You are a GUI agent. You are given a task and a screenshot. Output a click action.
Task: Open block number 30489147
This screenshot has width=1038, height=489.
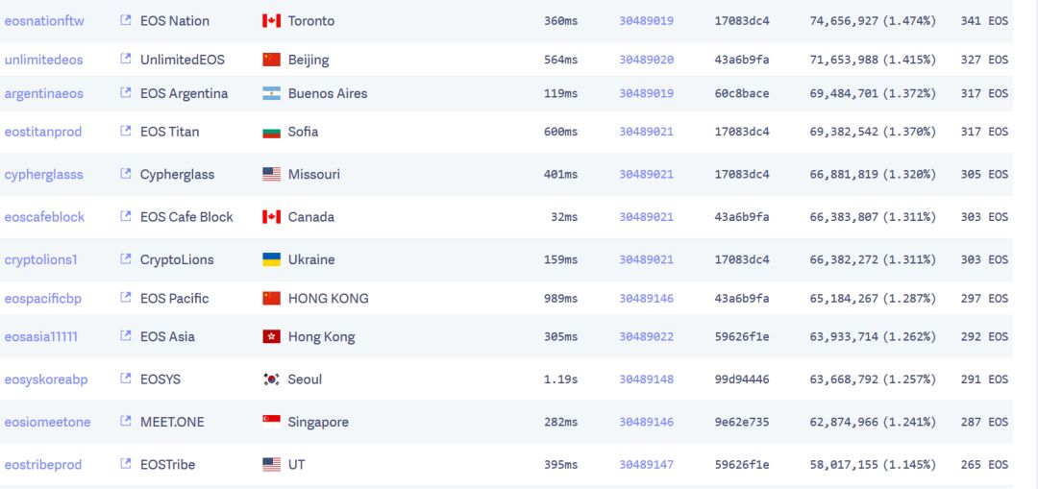646,465
